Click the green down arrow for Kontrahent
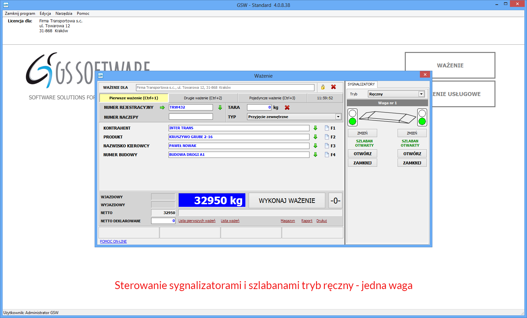The height and width of the screenshot is (318, 527). tap(315, 128)
